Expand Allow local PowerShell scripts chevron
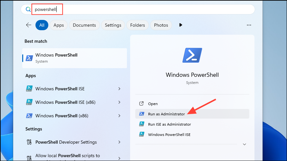The image size is (287, 161). 119,158
